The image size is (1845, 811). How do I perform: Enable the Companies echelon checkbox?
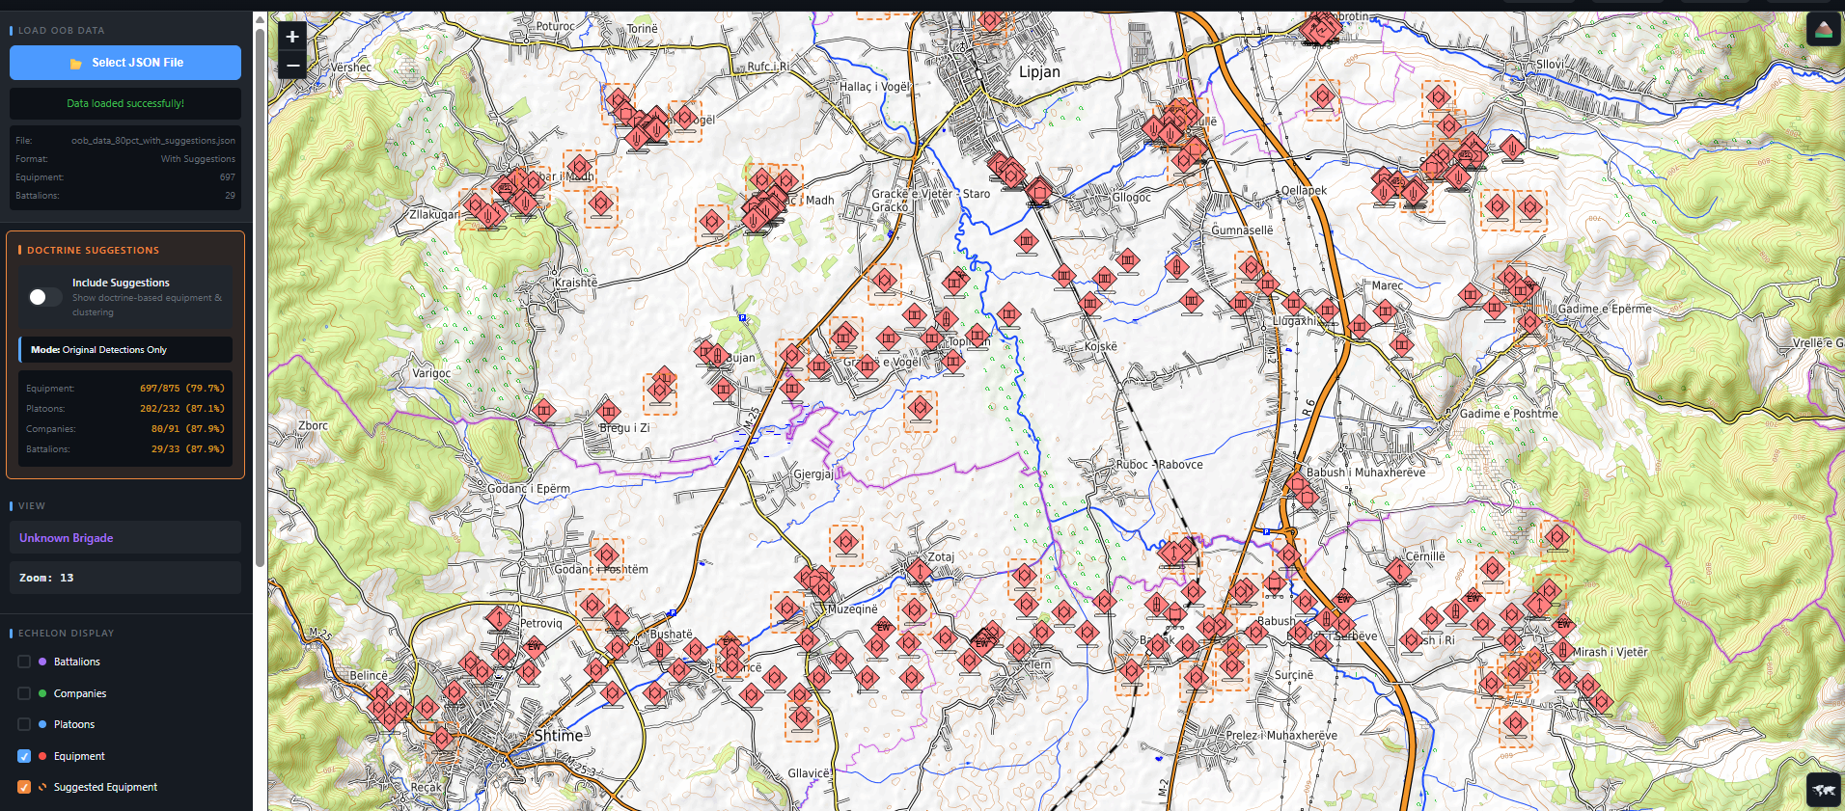point(24,693)
